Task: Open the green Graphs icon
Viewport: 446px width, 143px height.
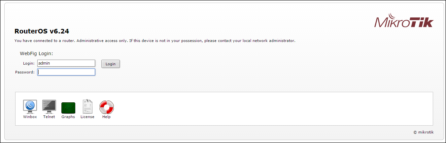Action: (x=68, y=108)
